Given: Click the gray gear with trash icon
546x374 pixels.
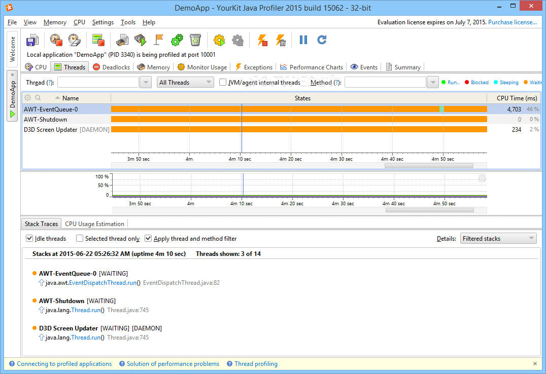Looking at the screenshot, I should (x=238, y=40).
